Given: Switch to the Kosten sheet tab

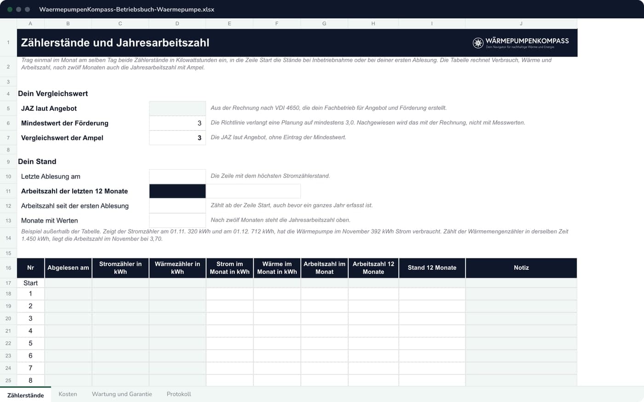Looking at the screenshot, I should point(68,394).
